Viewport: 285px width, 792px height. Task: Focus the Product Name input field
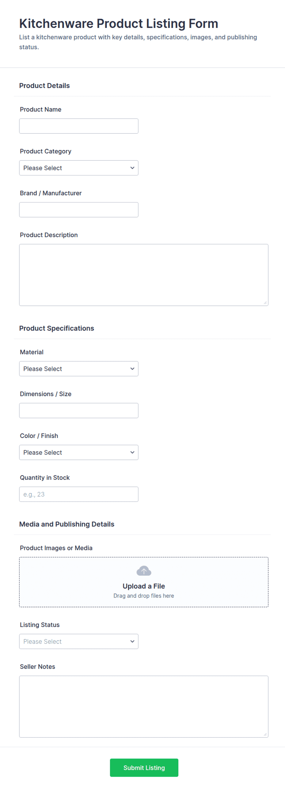click(79, 126)
